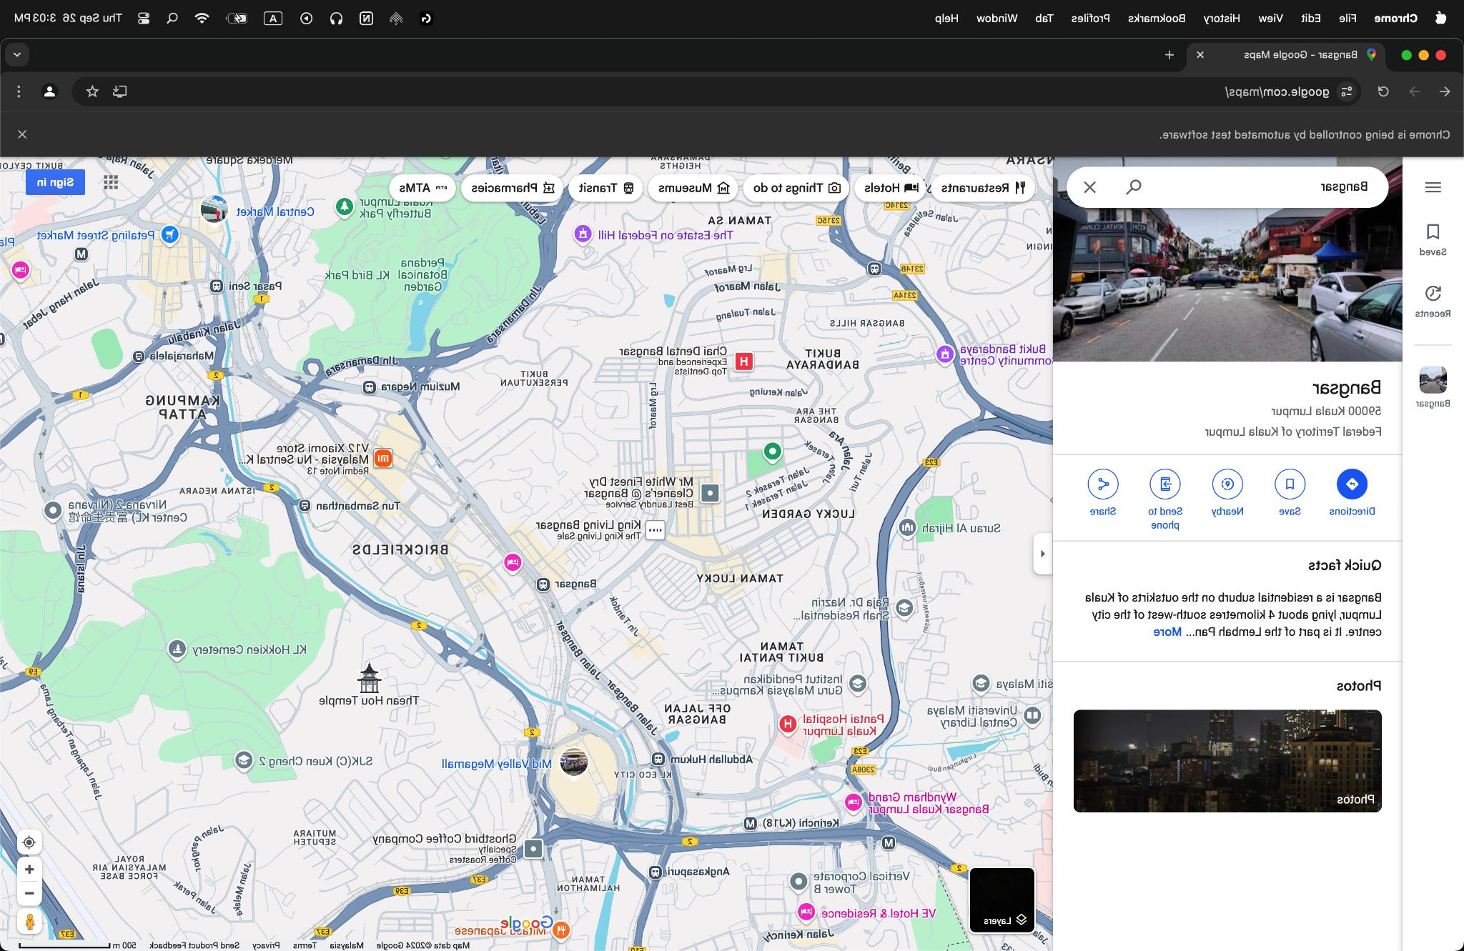
Task: Click Central Market map marker
Action: point(214,209)
